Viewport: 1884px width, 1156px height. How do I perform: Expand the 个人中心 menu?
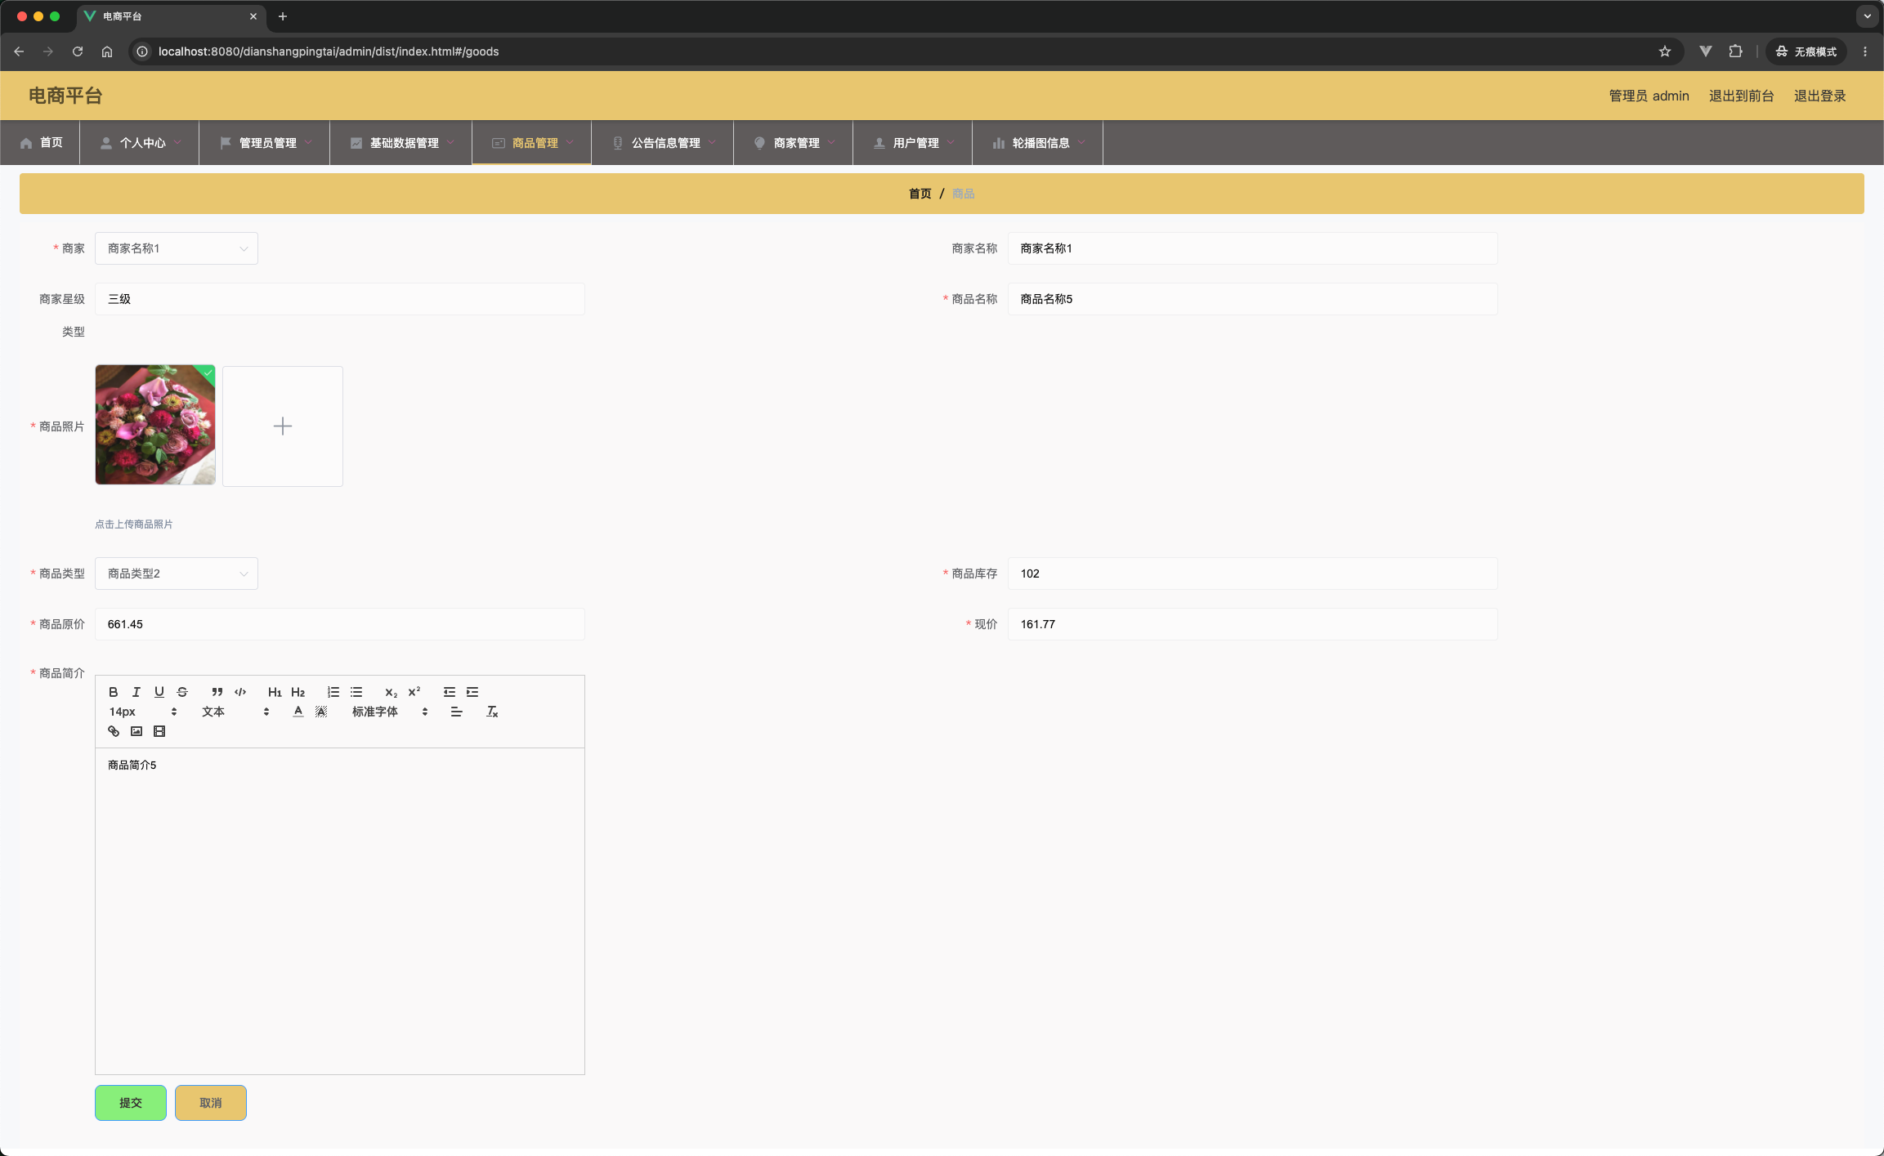[140, 143]
